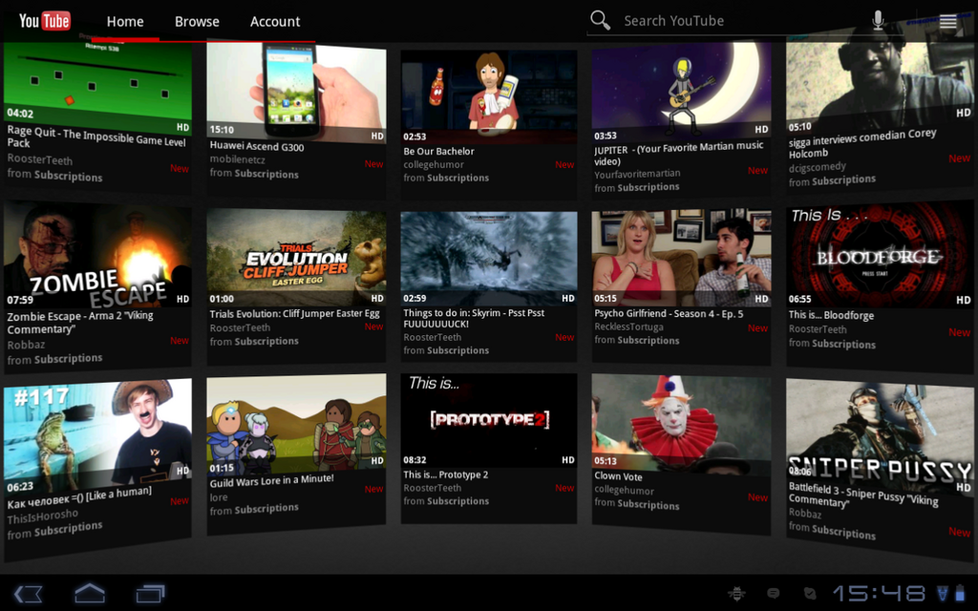Tap the search magnifier icon
This screenshot has width=978, height=611.
(600, 19)
